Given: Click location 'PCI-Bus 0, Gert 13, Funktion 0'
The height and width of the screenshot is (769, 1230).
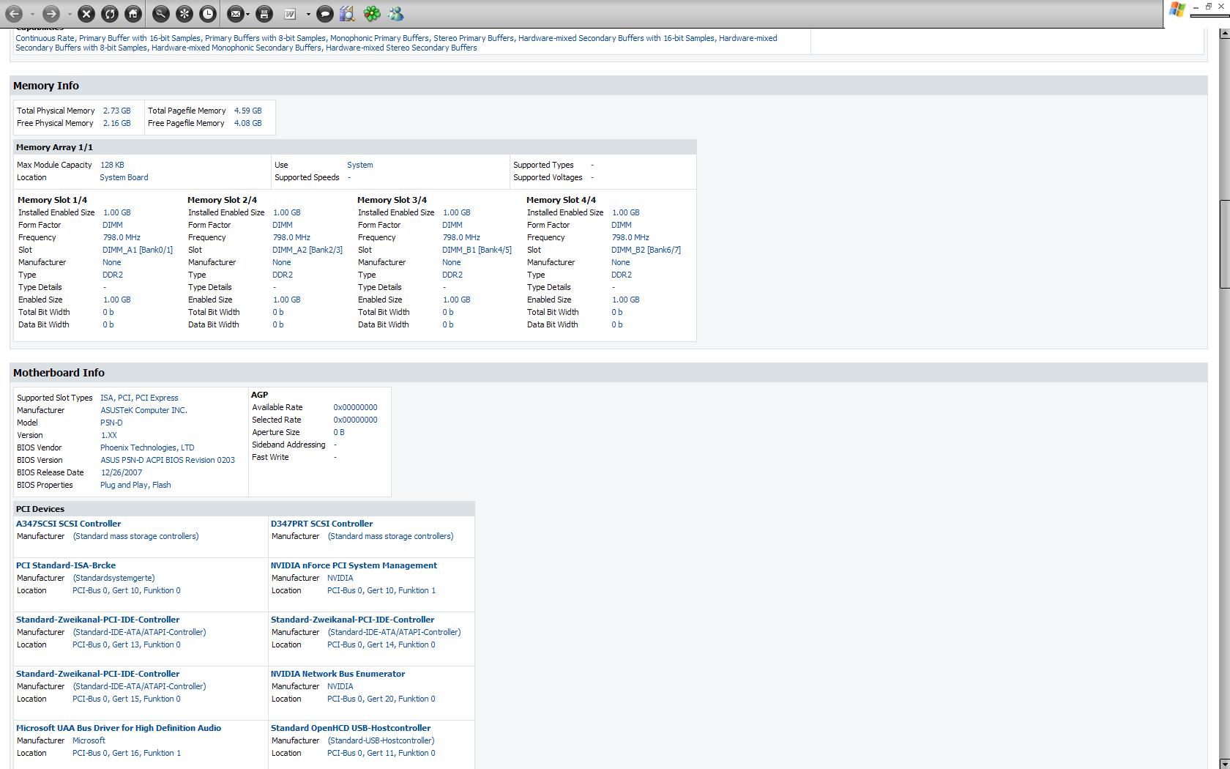Looking at the screenshot, I should [x=126, y=644].
